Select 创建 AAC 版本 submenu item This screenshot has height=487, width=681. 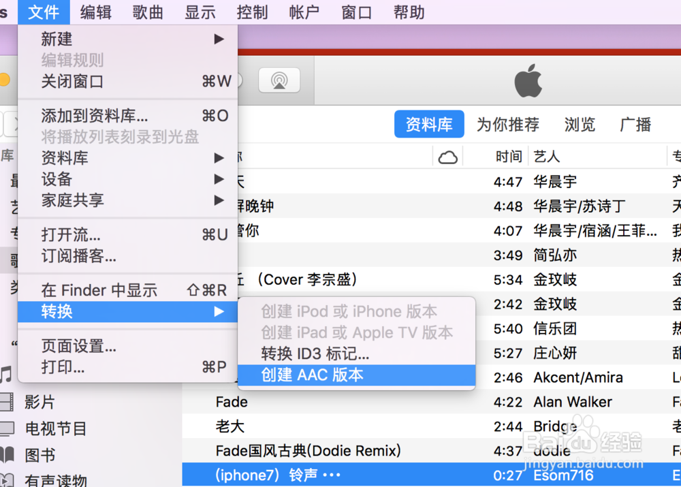357,375
